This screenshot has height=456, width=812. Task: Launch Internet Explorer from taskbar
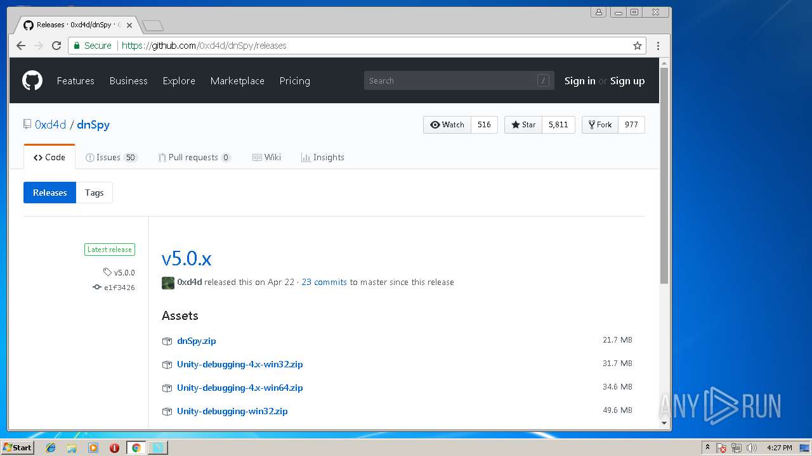pos(51,448)
